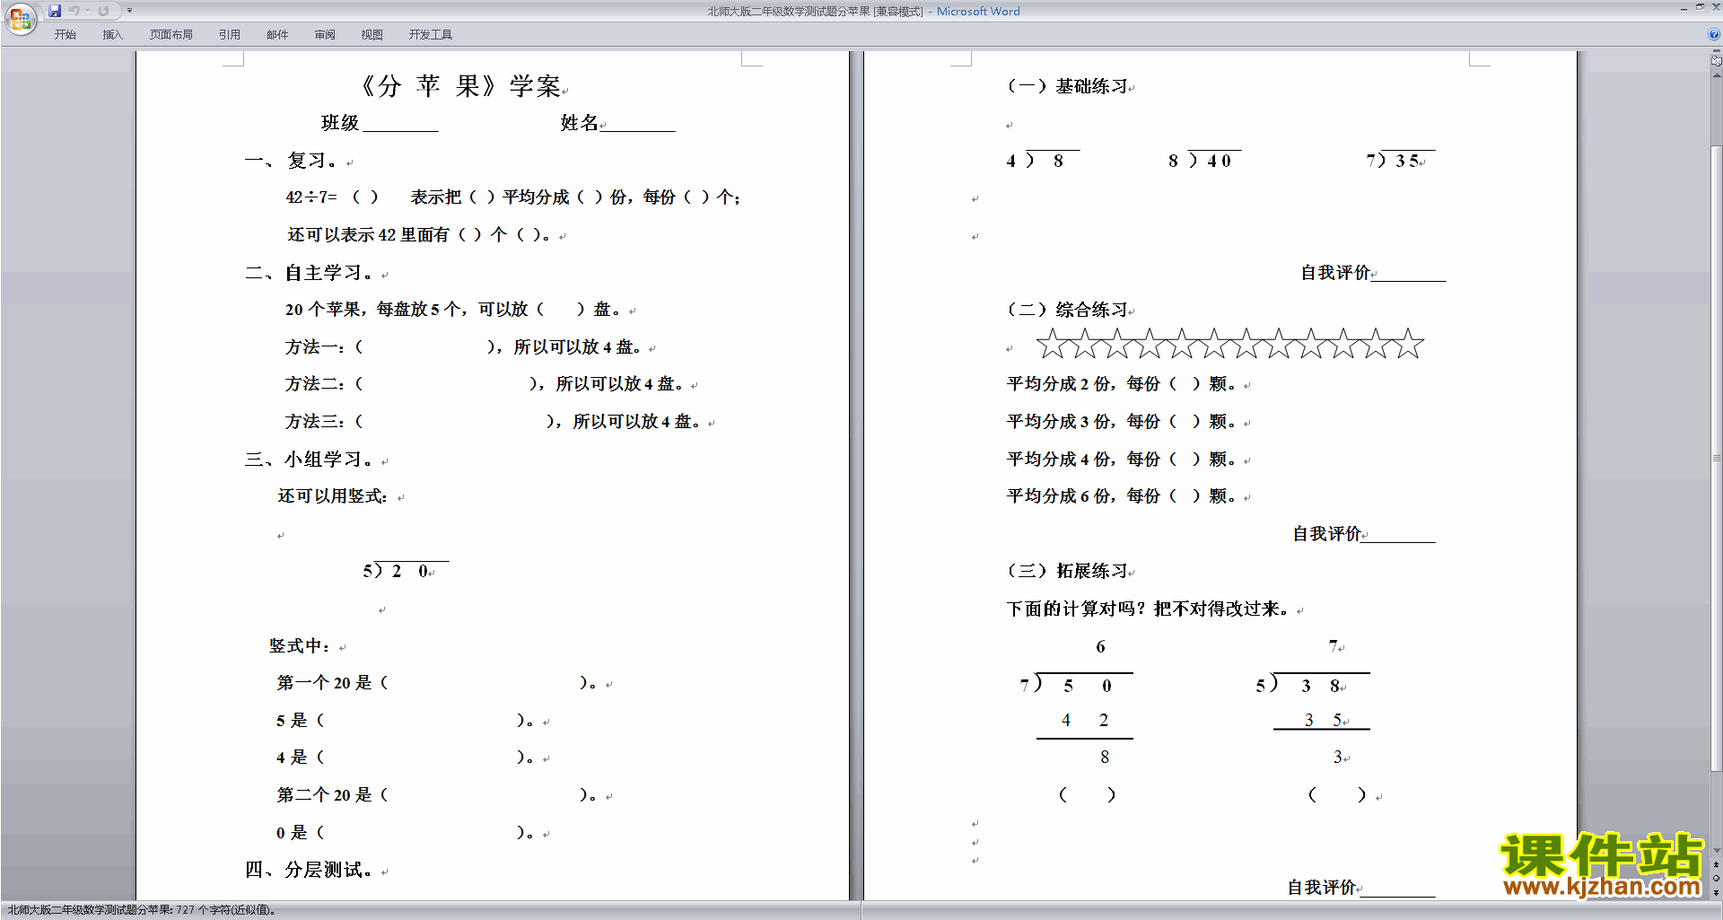Click the vertical scrollbar down arrow
This screenshot has width=1723, height=920.
(1716, 851)
